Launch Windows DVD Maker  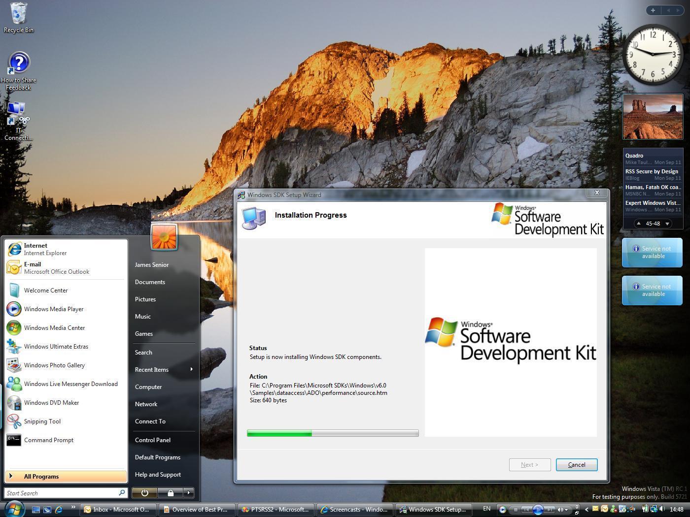pos(66,403)
